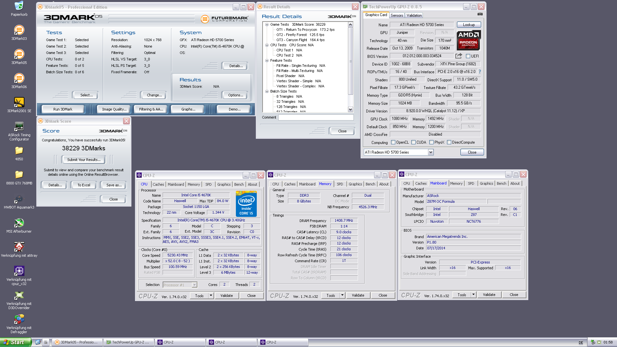Click the AMD Radeon Graphics logo
Screen dimensions: 617x347
[x=469, y=40]
